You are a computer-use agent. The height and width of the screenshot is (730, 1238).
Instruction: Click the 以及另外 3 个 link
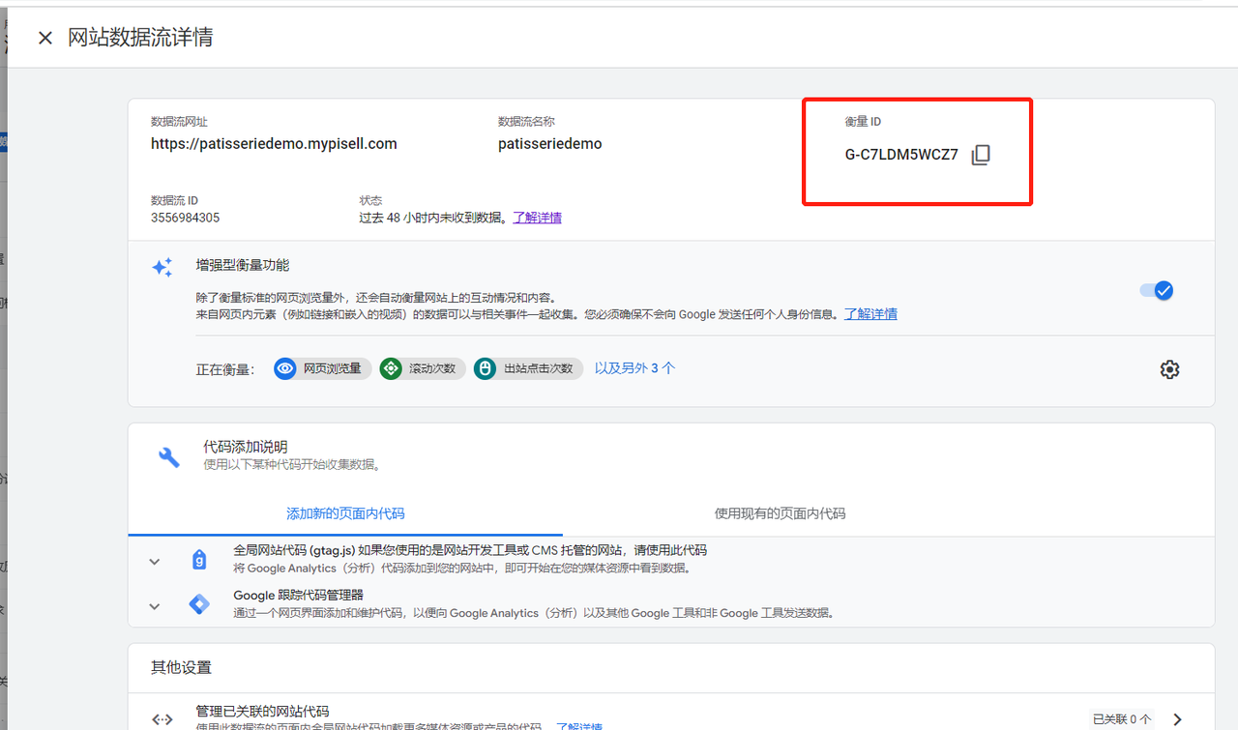[x=634, y=368]
